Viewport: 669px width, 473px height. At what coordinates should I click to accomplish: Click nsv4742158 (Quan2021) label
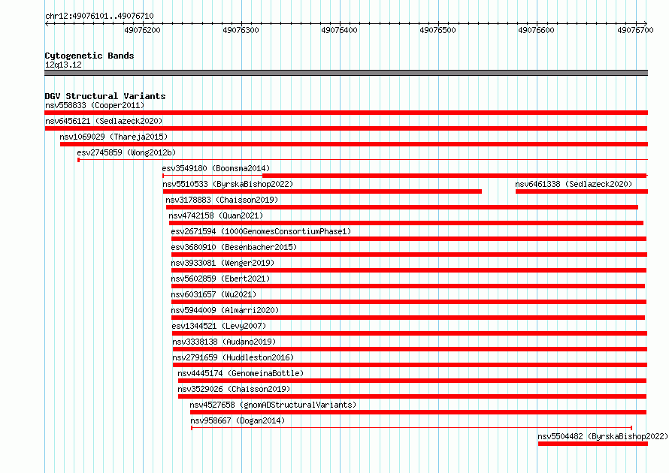[x=216, y=215]
